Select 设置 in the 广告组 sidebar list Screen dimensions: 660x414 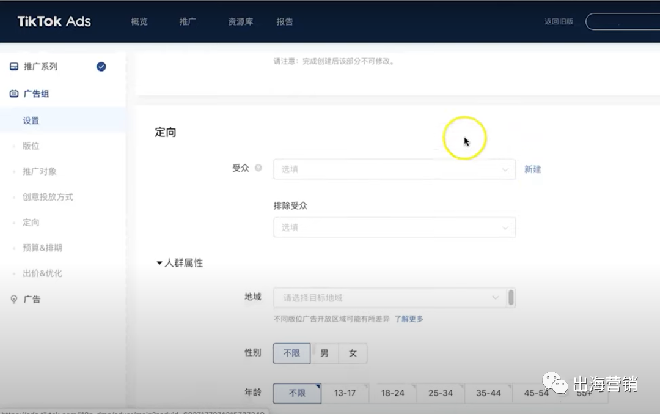tap(31, 120)
